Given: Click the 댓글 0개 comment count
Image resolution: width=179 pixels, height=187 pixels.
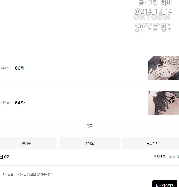Looking at the screenshot, I should [x=5, y=157].
